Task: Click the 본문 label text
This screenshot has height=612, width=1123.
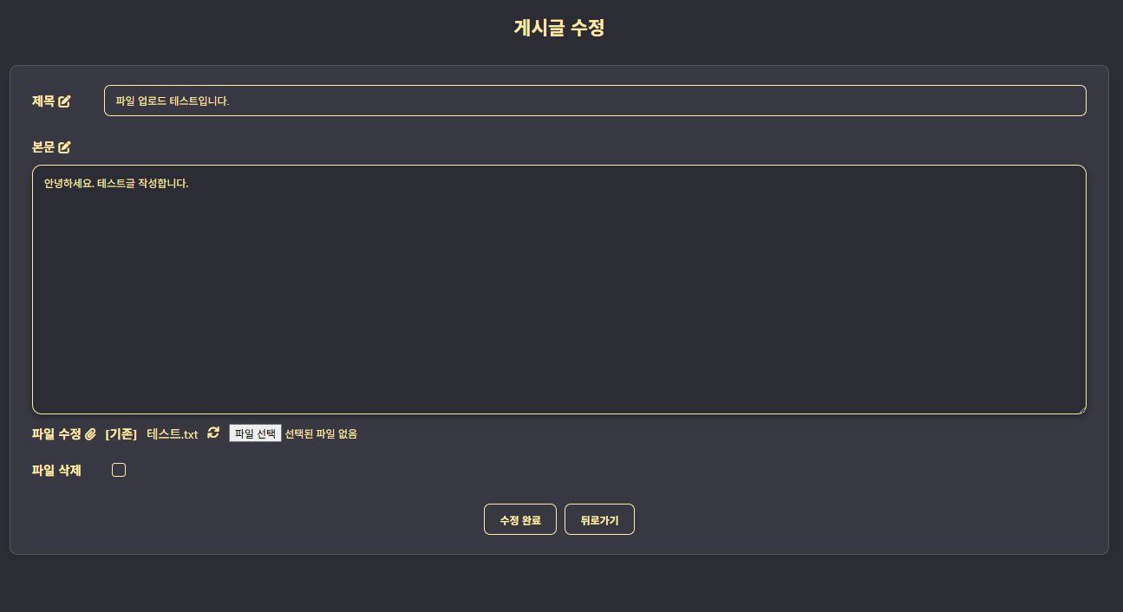Action: pos(43,147)
